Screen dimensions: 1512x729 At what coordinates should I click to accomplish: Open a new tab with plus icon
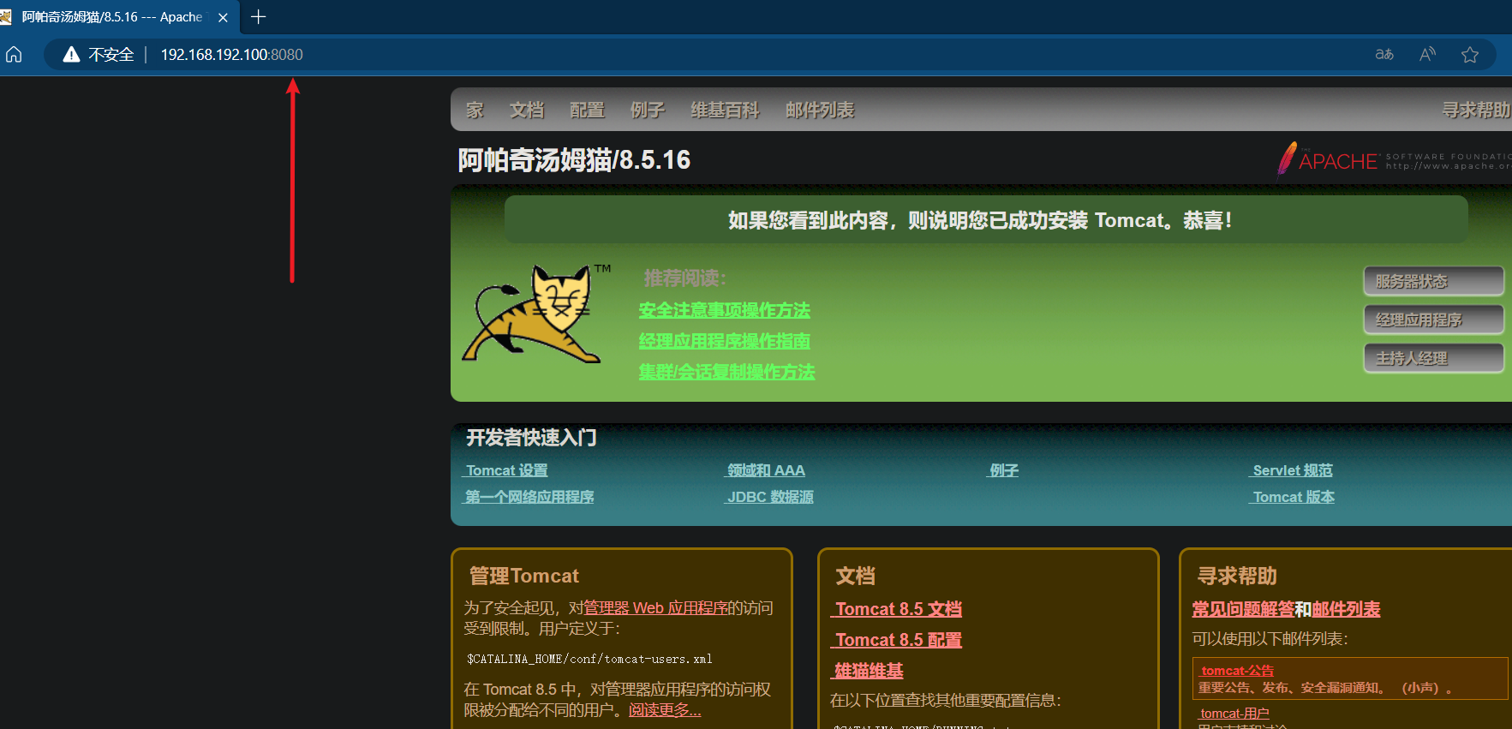pyautogui.click(x=258, y=17)
